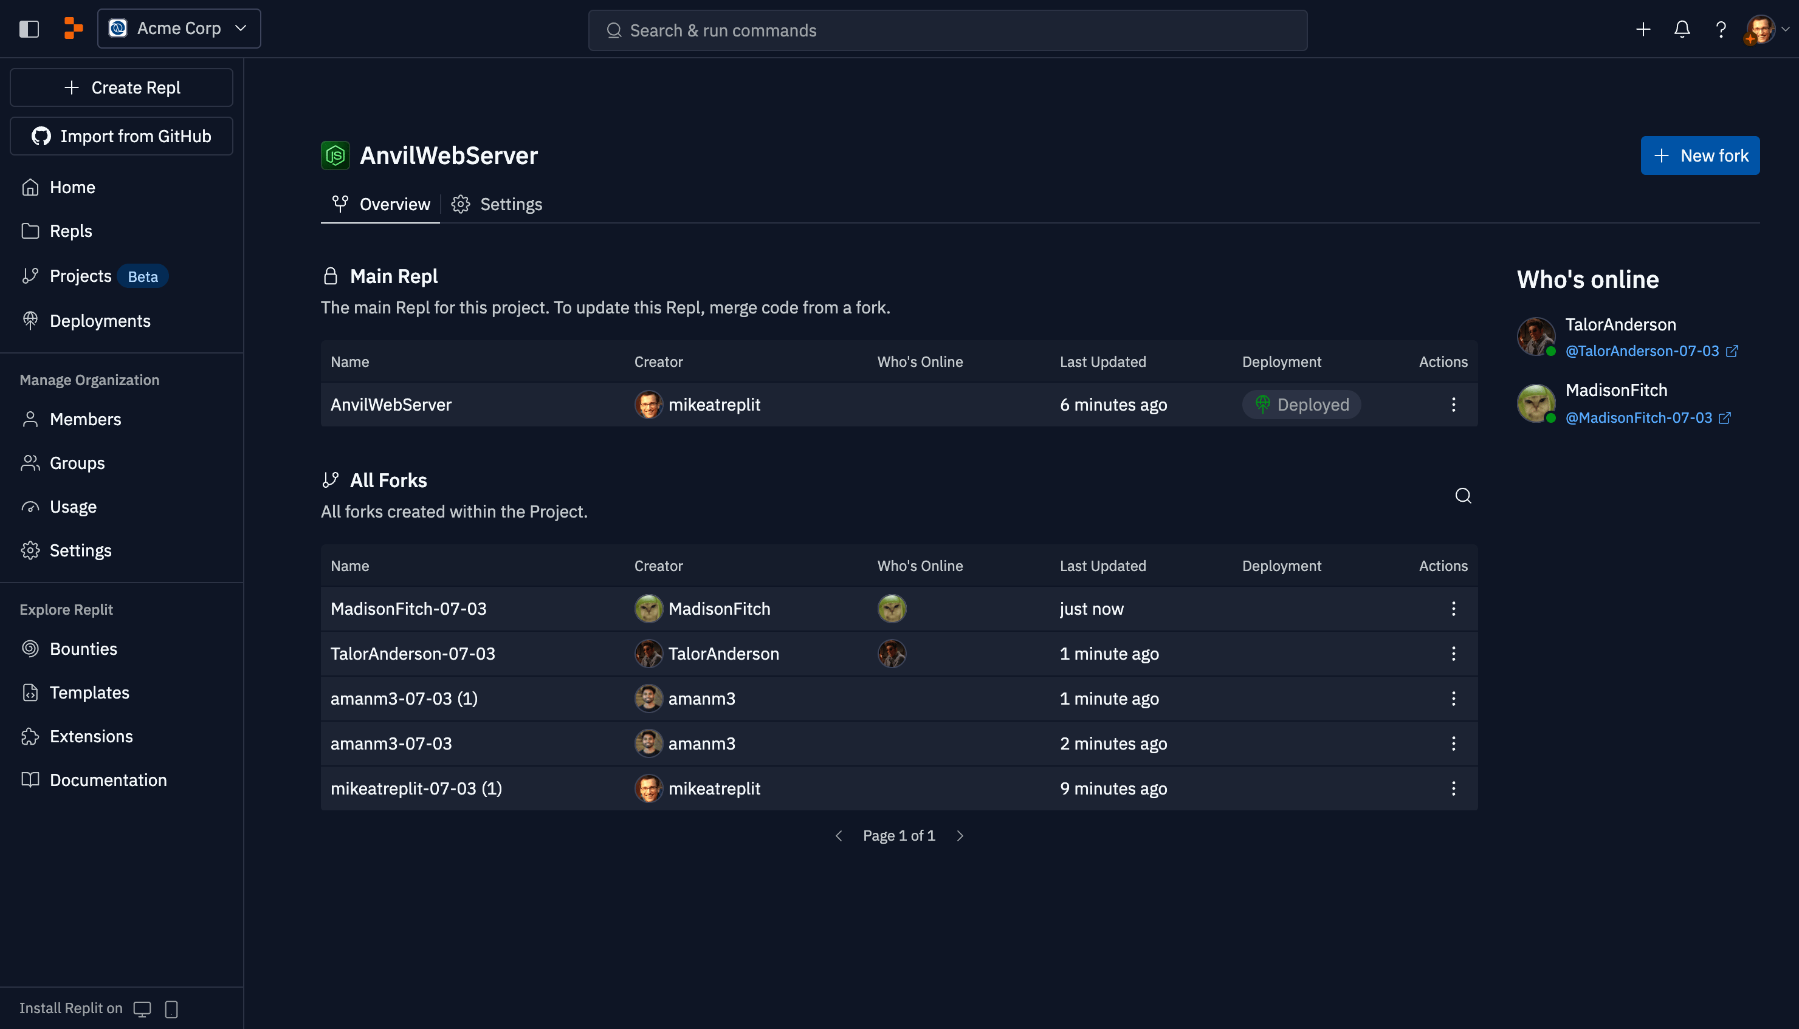
Task: Click the Replit logo icon
Action: 73,29
